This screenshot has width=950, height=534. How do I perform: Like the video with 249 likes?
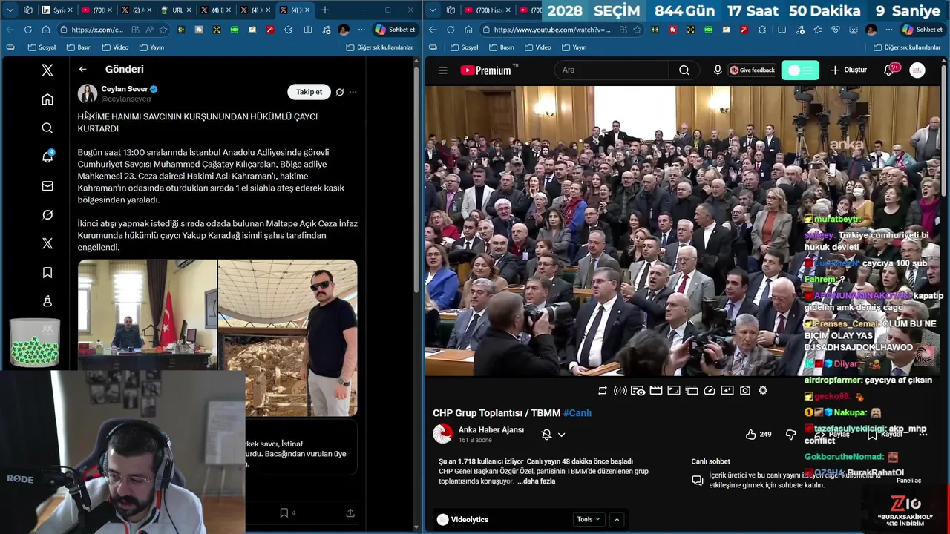[759, 435]
